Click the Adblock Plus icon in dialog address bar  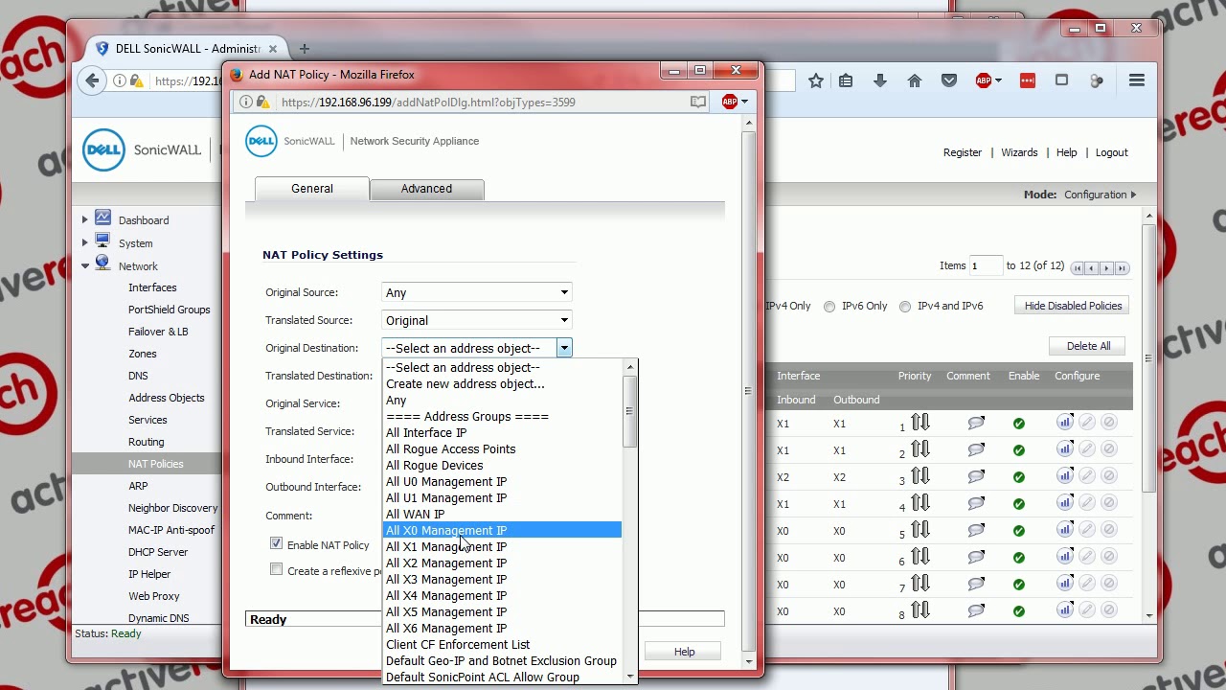tap(730, 102)
